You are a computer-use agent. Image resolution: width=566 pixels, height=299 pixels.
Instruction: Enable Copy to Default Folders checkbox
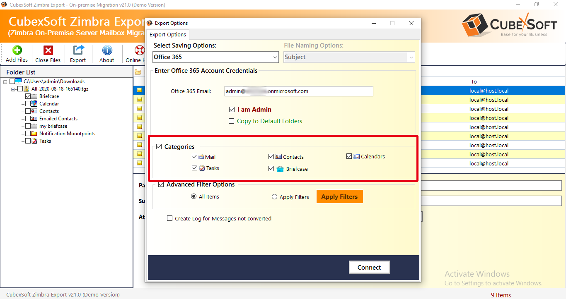pyautogui.click(x=232, y=121)
